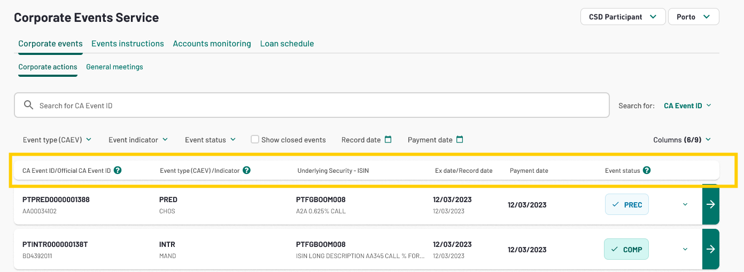The height and width of the screenshot is (272, 744).
Task: Expand the PTINTR000000138T row chevron
Action: click(685, 249)
